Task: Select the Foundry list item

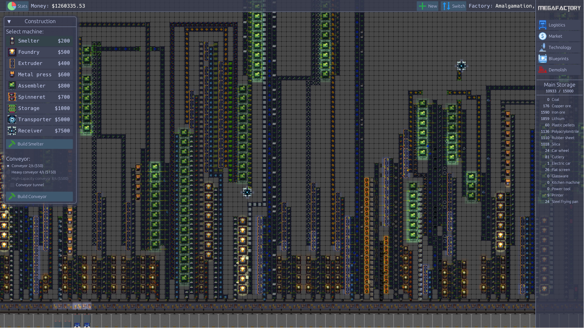Action: point(40,52)
